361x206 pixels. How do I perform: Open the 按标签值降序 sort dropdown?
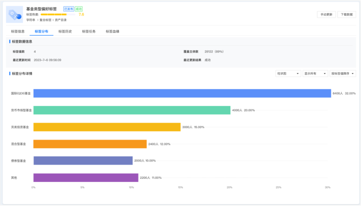point(343,74)
